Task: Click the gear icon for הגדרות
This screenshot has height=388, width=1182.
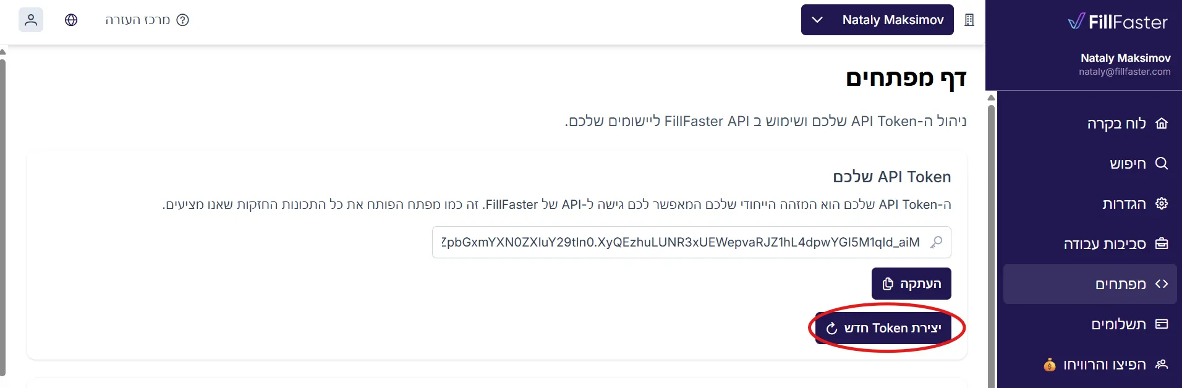Action: tap(1162, 204)
